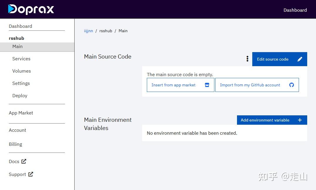Open the Volumes section
316x190 pixels.
21,71
